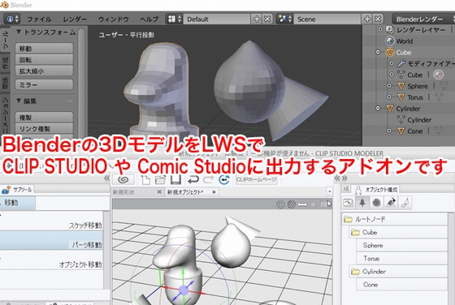Screen dimensions: 455x305
Task: Select the サブツール palette tab
Action: [17, 190]
